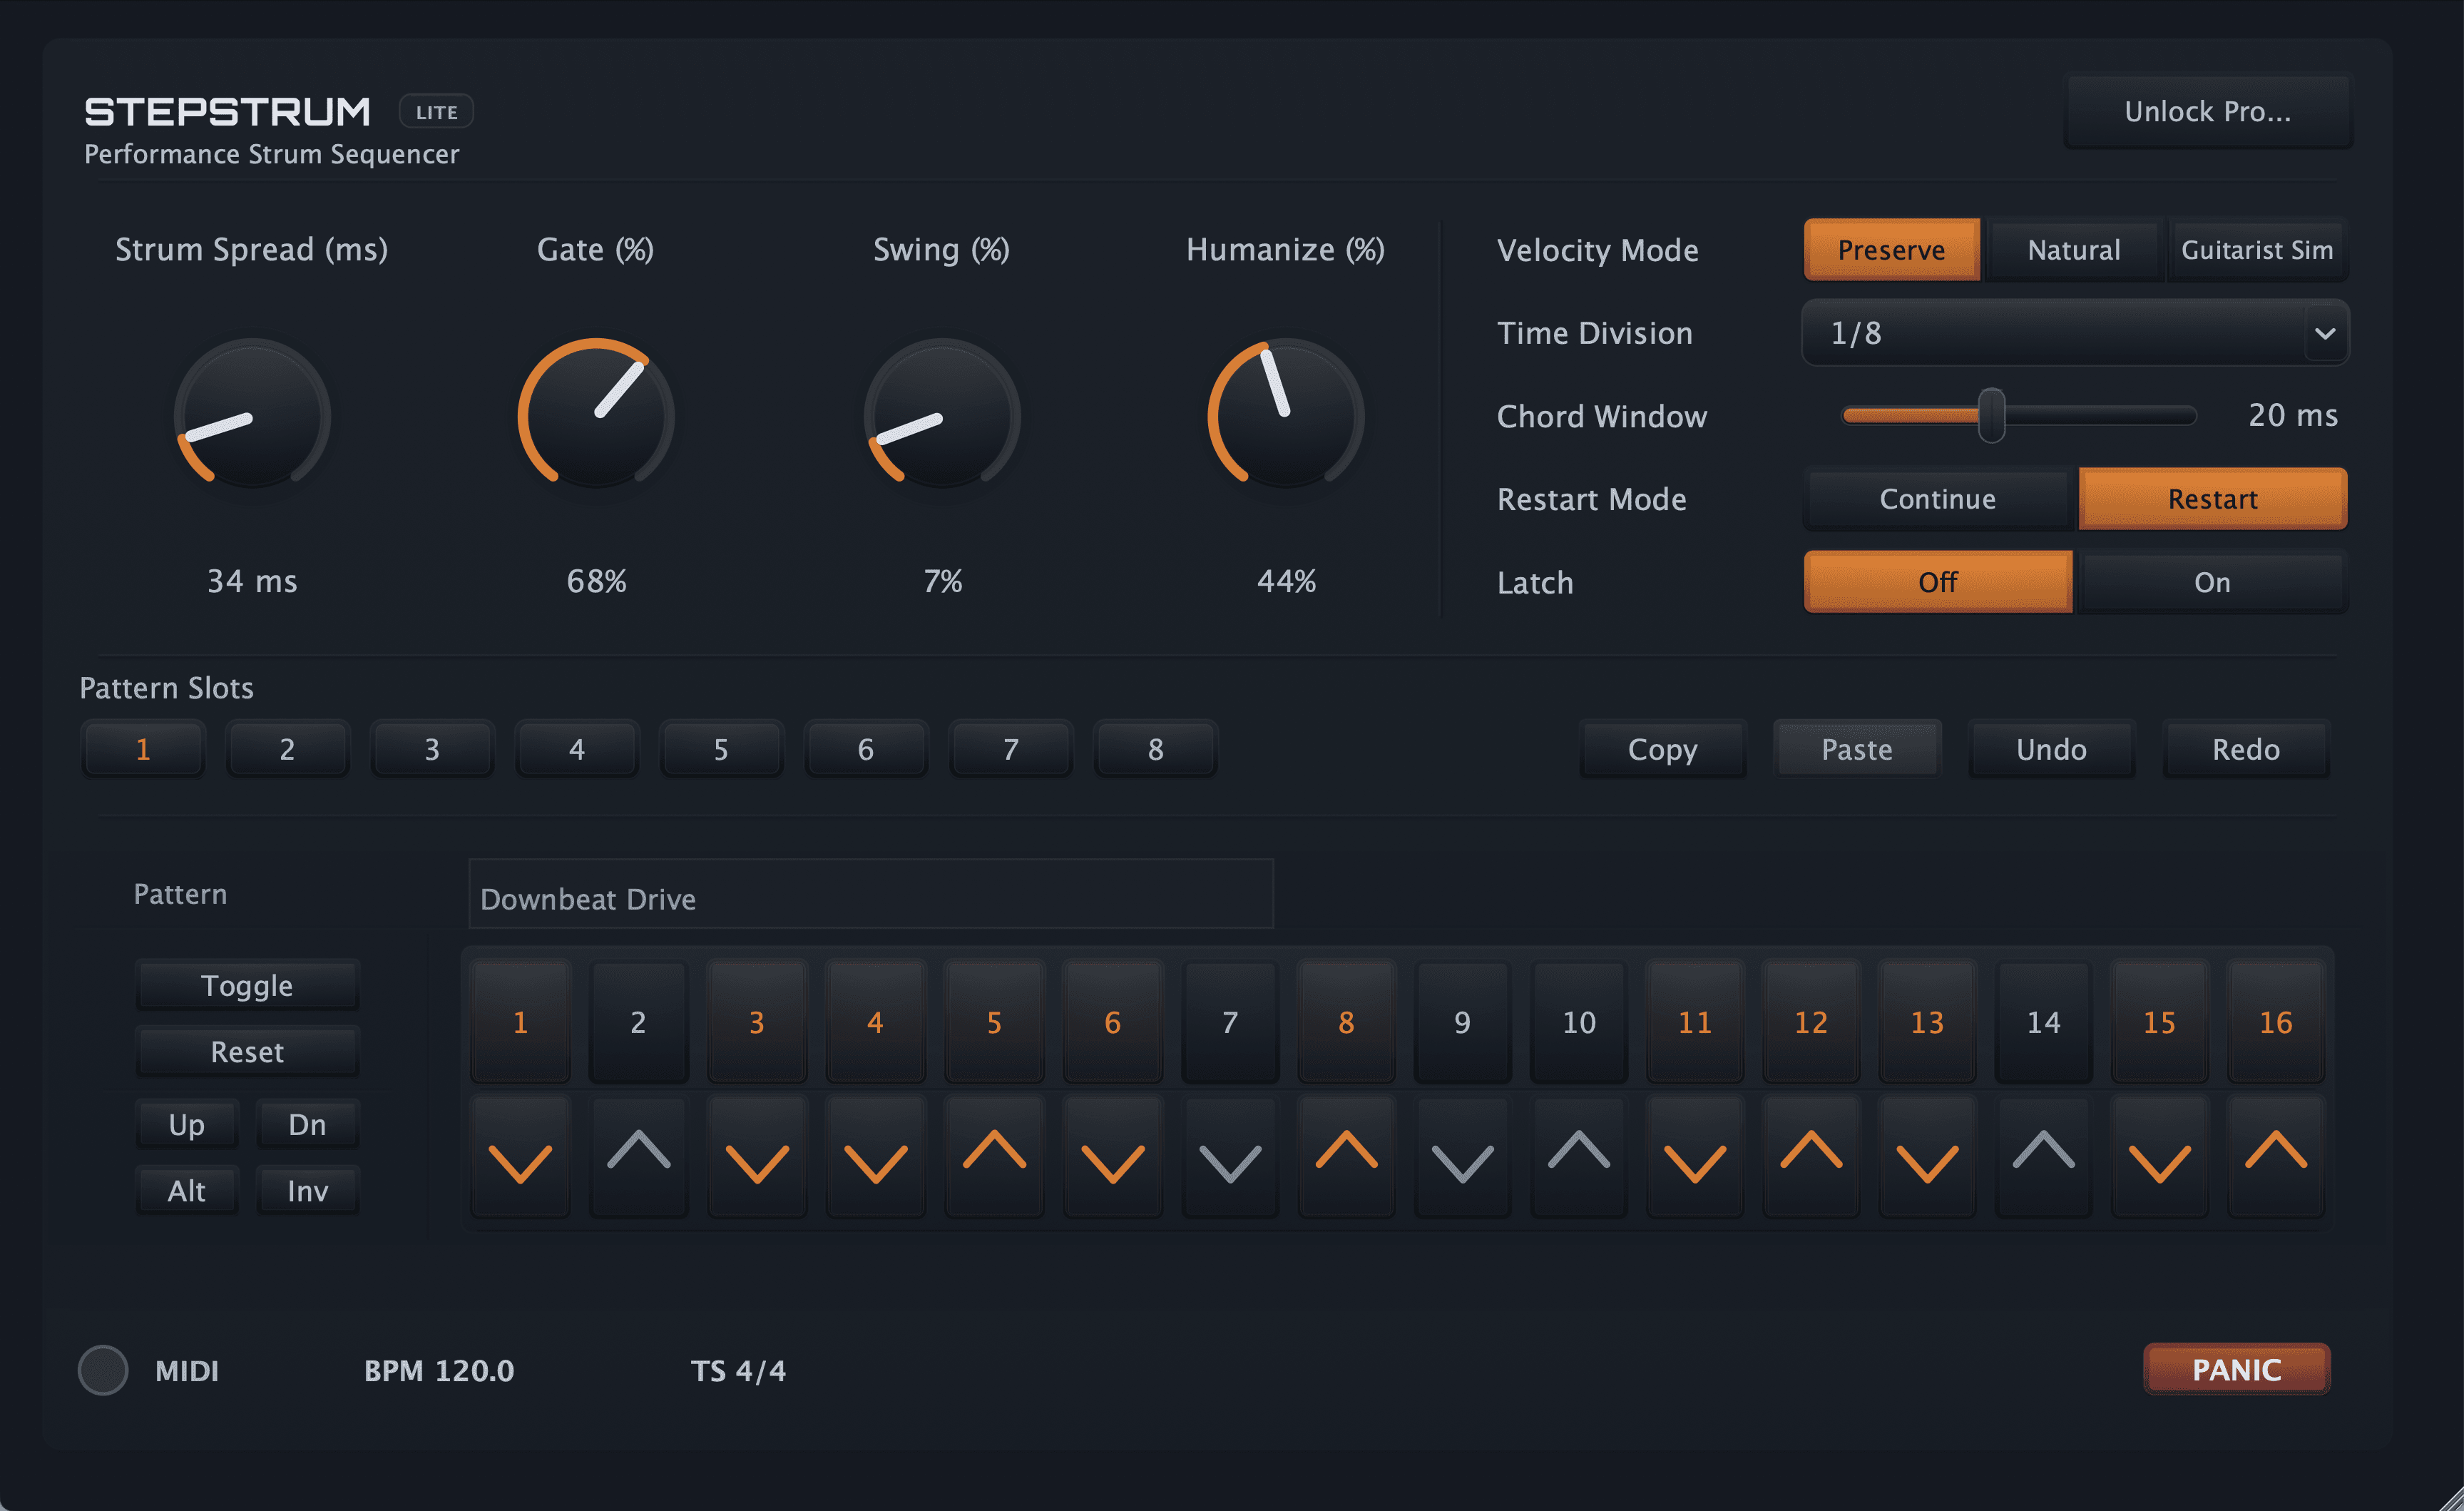Select Guitarist Sim velocity mode
Screen dimensions: 2464x1511
(x=2257, y=249)
